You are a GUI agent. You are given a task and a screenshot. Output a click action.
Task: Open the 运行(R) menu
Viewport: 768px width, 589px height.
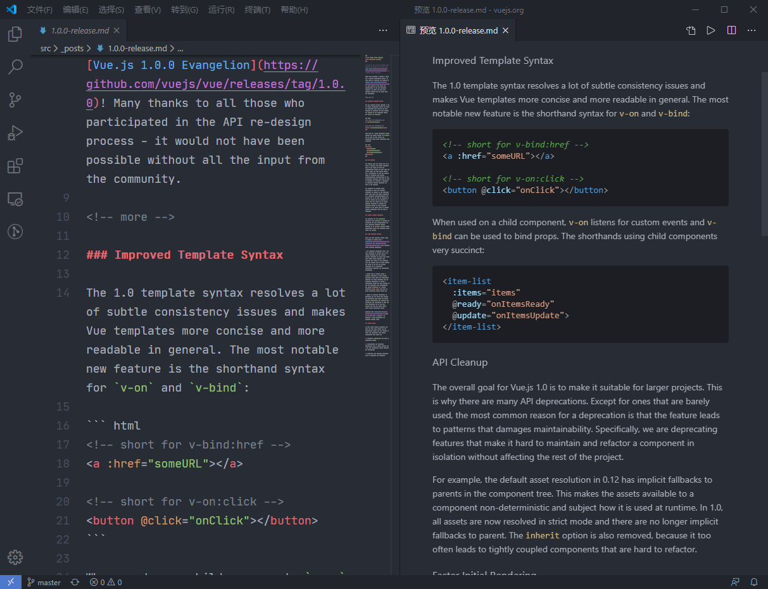coord(221,9)
